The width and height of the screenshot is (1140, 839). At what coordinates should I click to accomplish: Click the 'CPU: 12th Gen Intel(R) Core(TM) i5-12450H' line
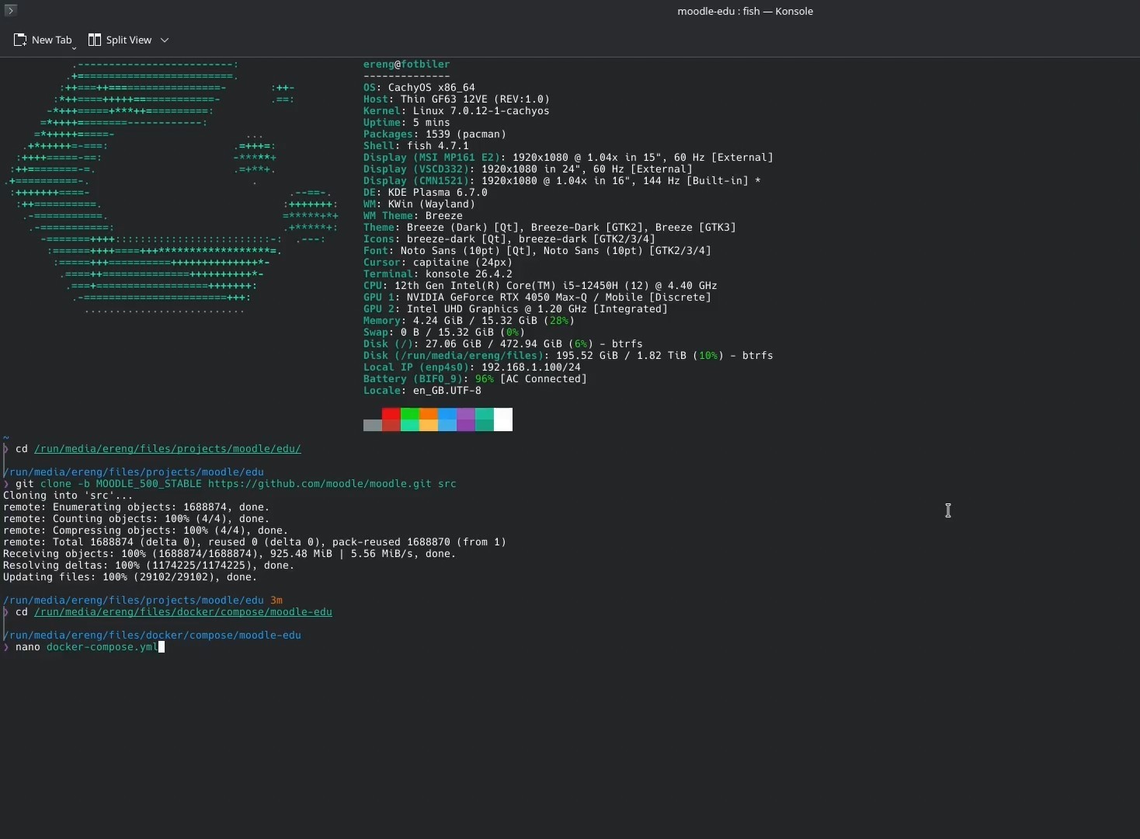[x=540, y=285]
